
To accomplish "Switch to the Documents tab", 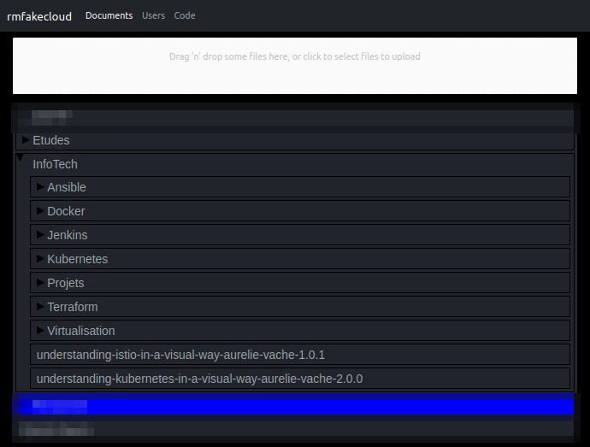I will pos(109,15).
